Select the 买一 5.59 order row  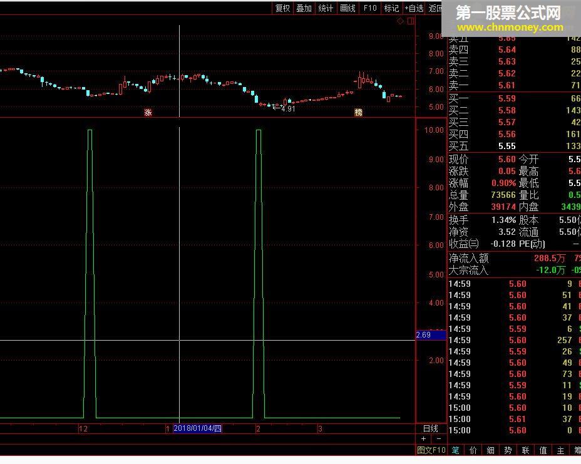pyautogui.click(x=514, y=98)
